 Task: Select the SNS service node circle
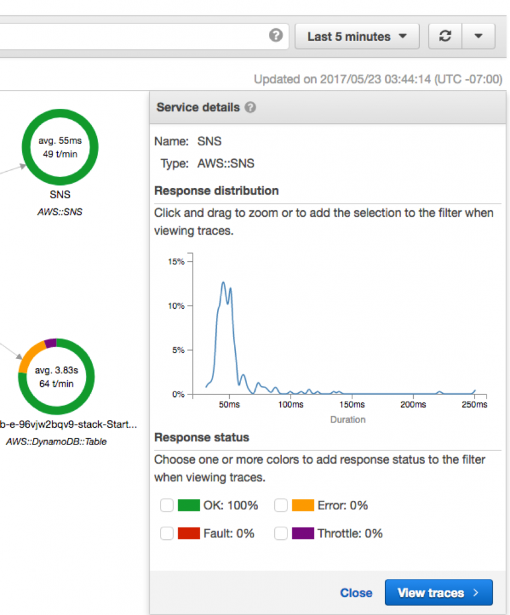[60, 147]
